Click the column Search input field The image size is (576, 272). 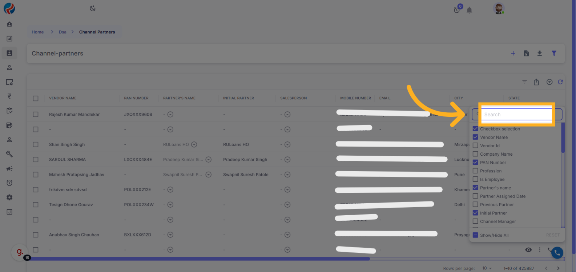point(516,115)
